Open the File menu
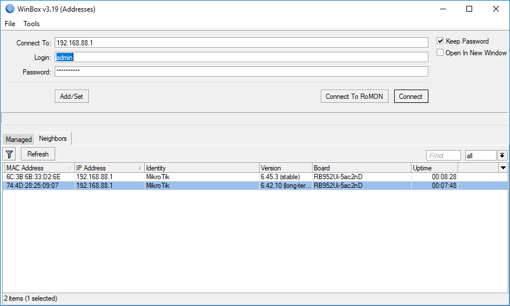This screenshot has height=306, width=510. tap(10, 24)
